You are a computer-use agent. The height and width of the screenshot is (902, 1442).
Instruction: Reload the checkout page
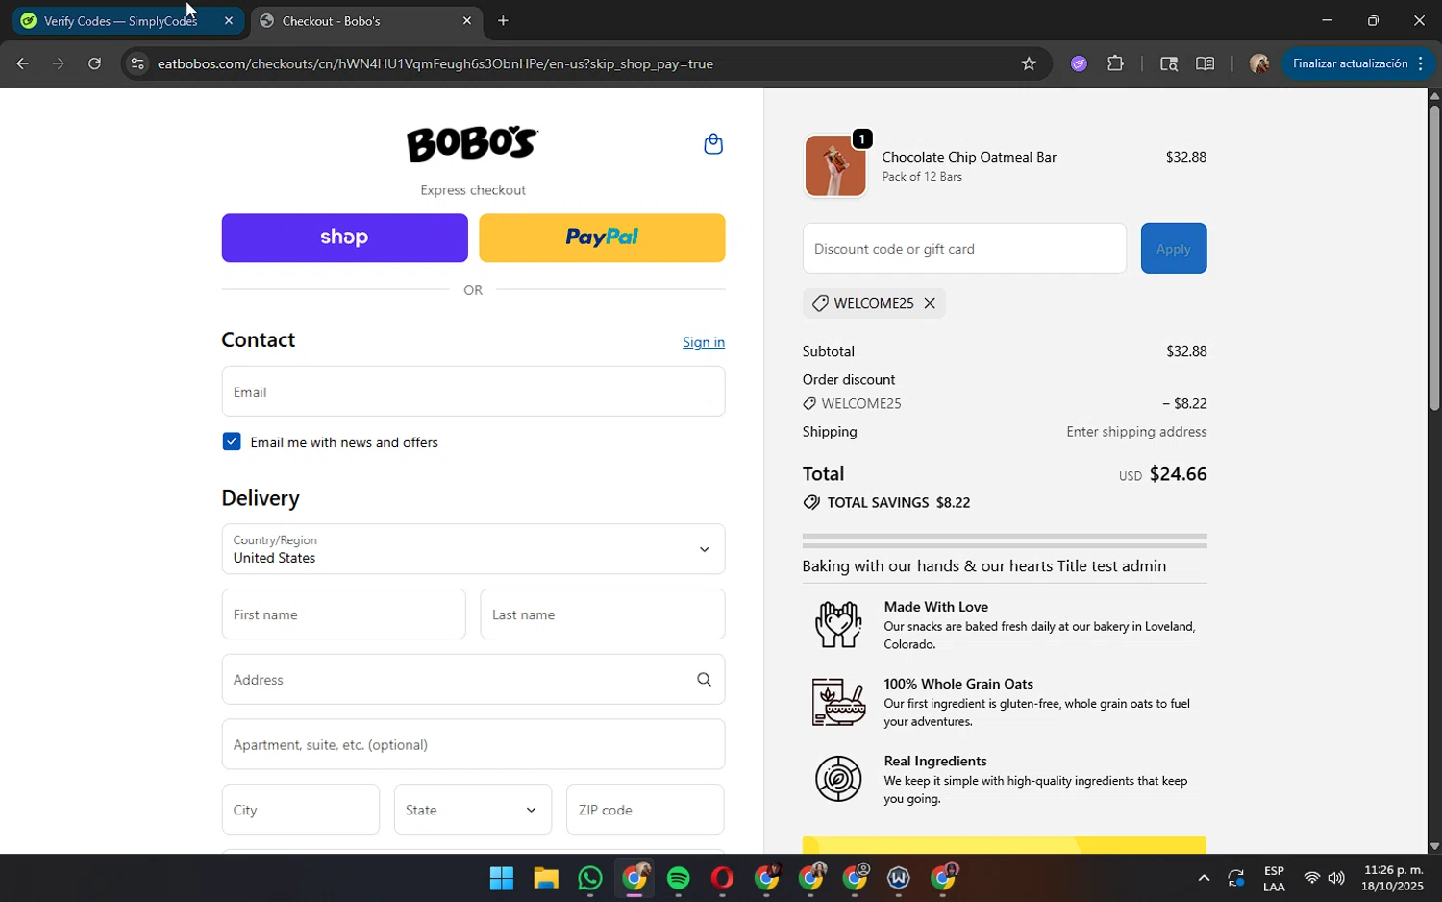click(x=94, y=63)
